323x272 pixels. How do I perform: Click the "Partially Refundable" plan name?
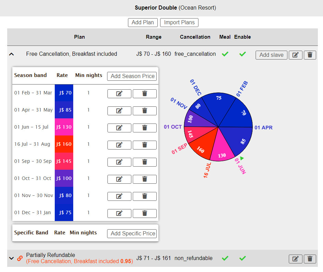pyautogui.click(x=51, y=255)
